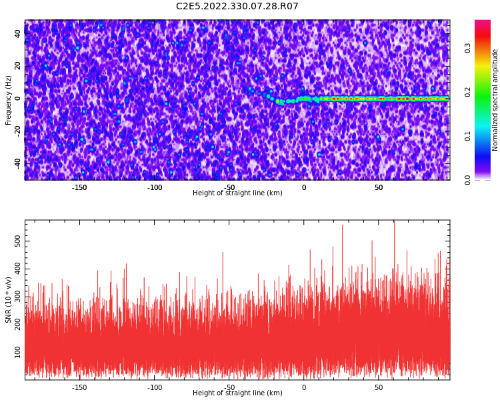Click the Frequency (Hz) axis label
500x400 pixels.
[x=8, y=100]
